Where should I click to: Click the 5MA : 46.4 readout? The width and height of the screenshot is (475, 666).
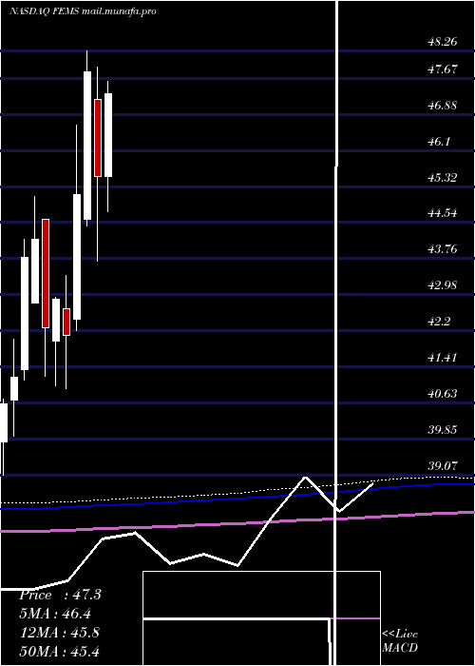click(55, 614)
